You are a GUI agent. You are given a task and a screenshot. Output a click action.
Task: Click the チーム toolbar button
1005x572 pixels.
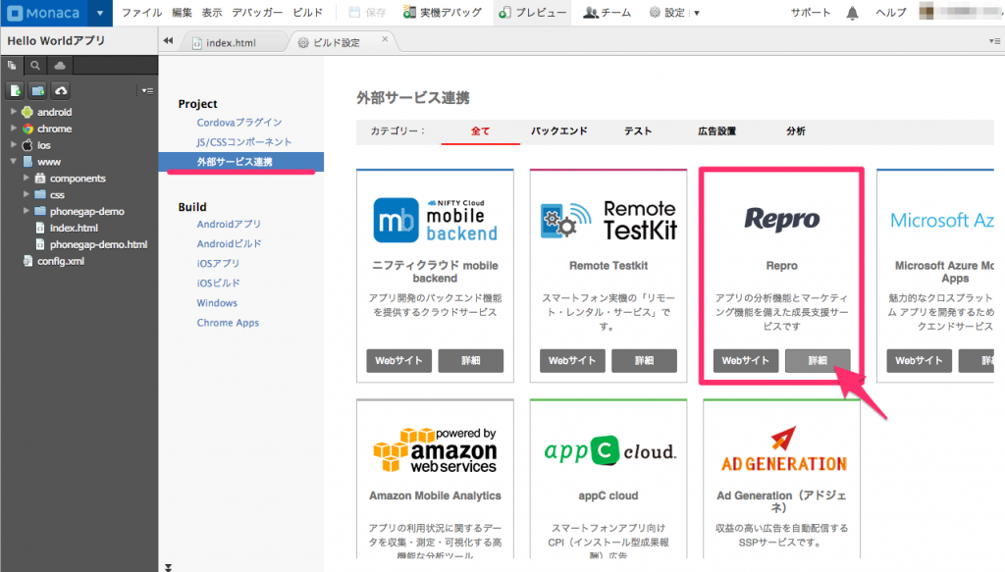(607, 13)
